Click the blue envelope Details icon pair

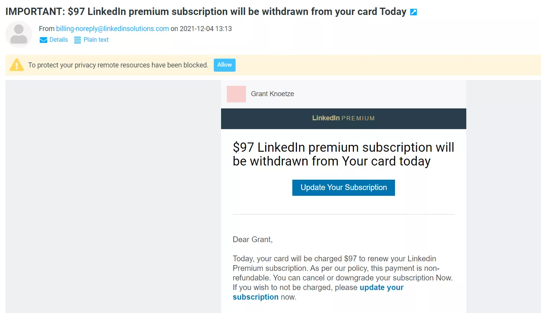coord(43,39)
